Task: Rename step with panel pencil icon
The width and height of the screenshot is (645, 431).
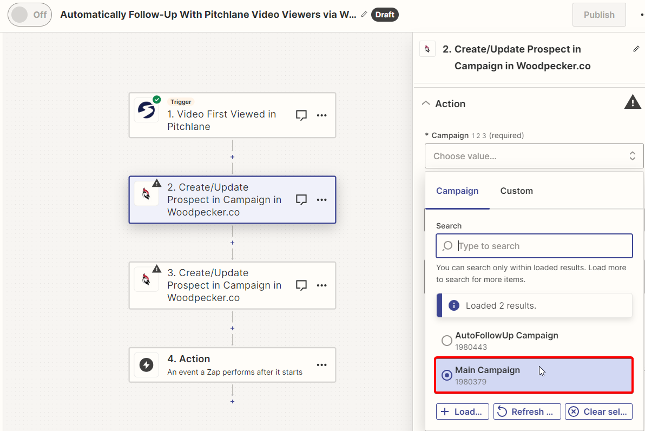Action: pyautogui.click(x=636, y=49)
